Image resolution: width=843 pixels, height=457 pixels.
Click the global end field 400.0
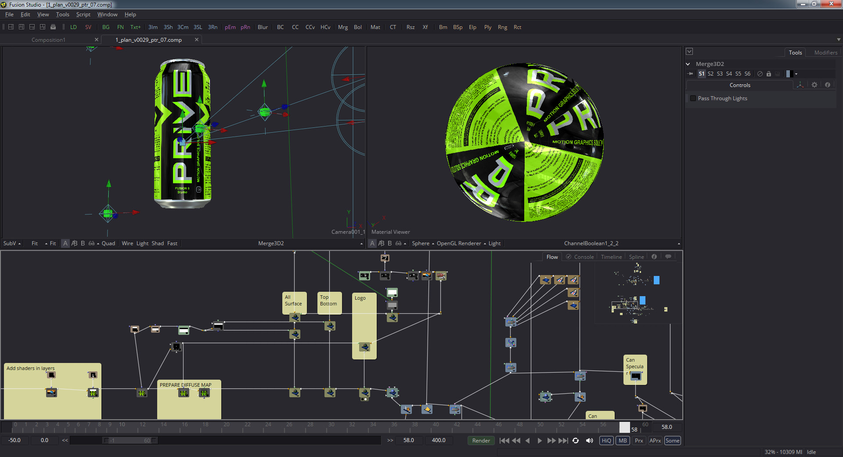[438, 440]
